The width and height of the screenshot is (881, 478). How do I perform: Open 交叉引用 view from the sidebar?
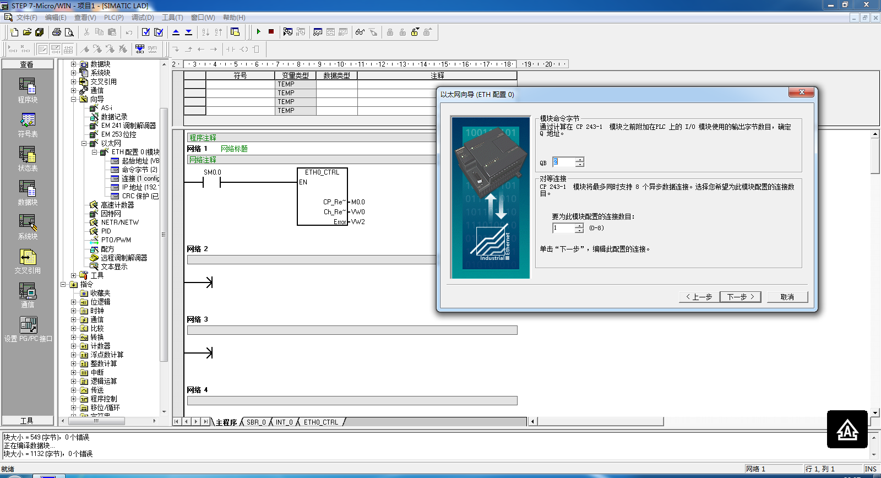(28, 261)
